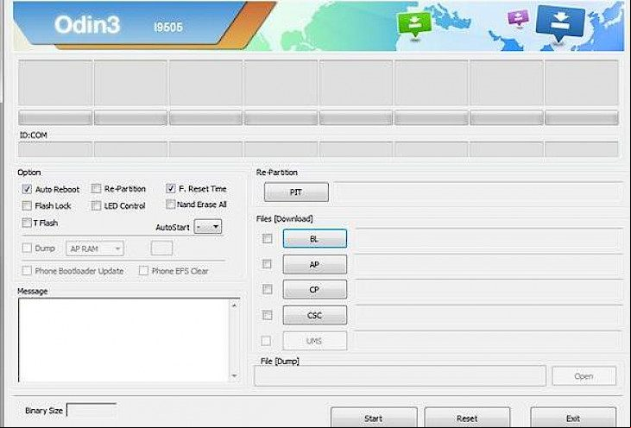Click the AP file path field
This screenshot has width=631, height=428.
(489, 264)
